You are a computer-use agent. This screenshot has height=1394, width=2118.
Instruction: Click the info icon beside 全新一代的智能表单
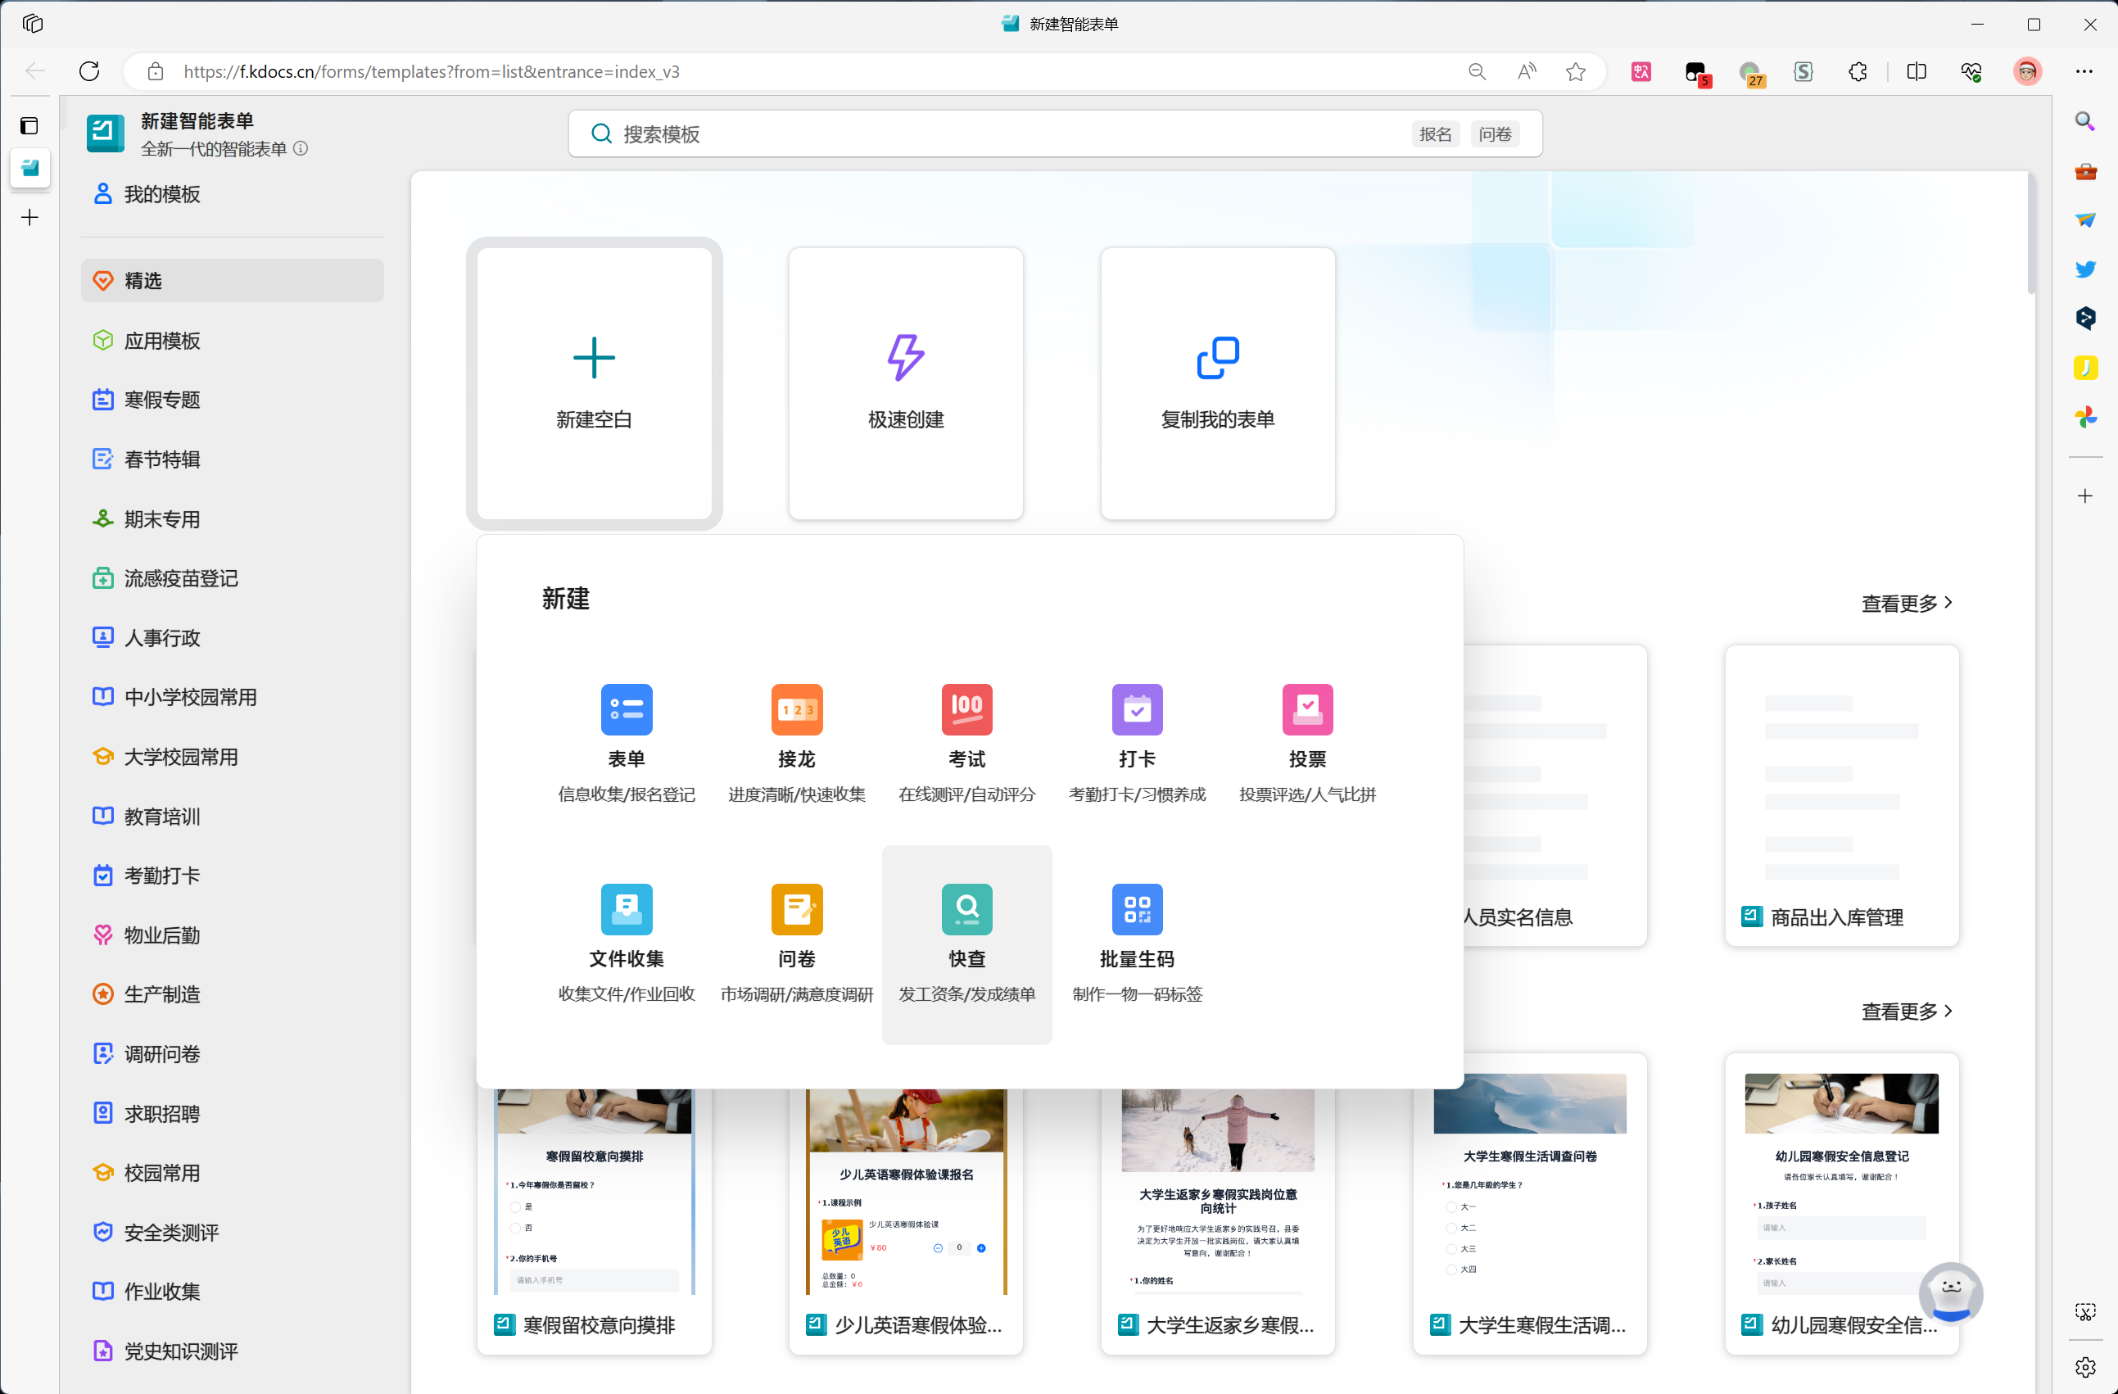tap(301, 149)
